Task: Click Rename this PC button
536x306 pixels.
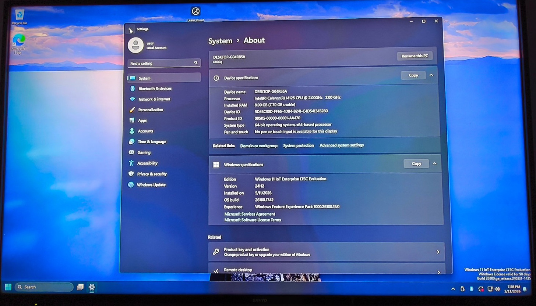Action: [x=415, y=56]
